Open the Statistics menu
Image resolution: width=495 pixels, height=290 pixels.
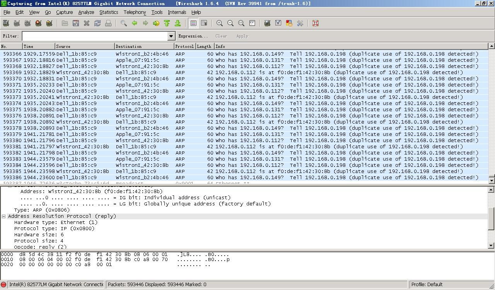109,12
